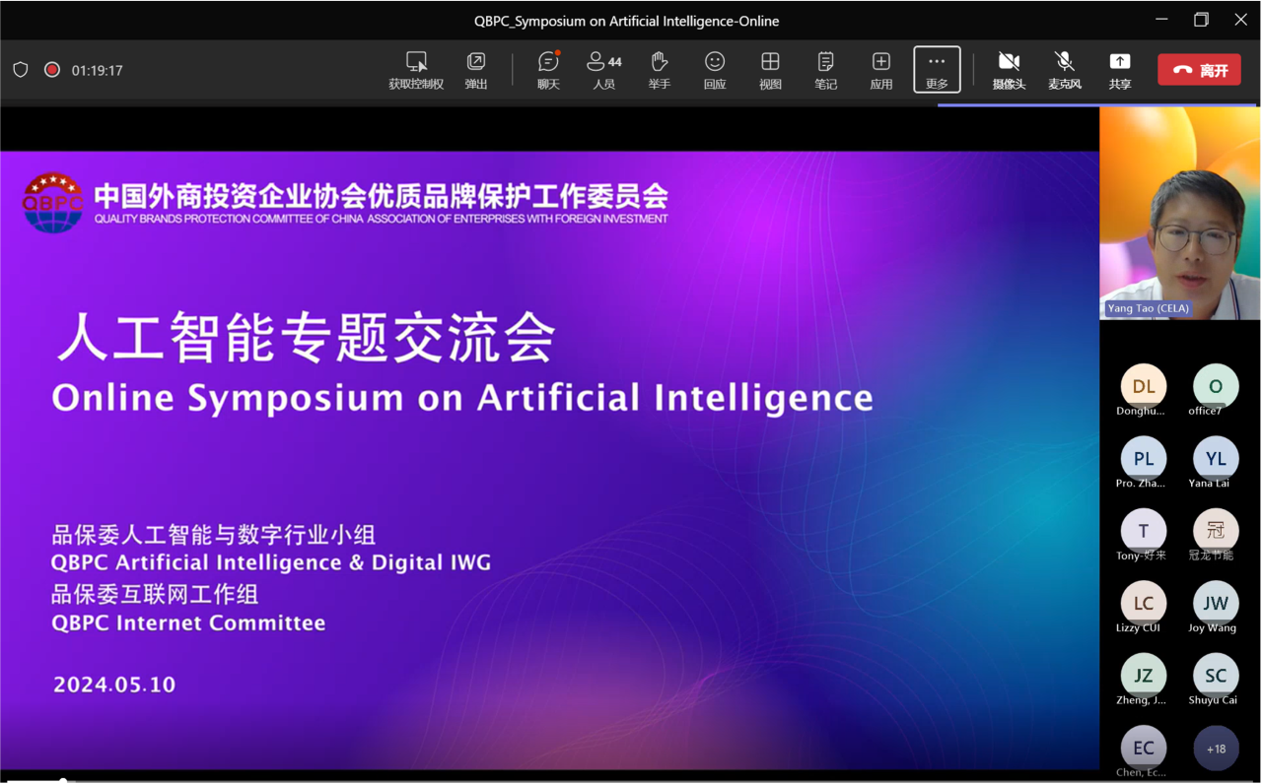Click the shield security icon
Image resolution: width=1262 pixels, height=784 pixels.
coord(21,70)
